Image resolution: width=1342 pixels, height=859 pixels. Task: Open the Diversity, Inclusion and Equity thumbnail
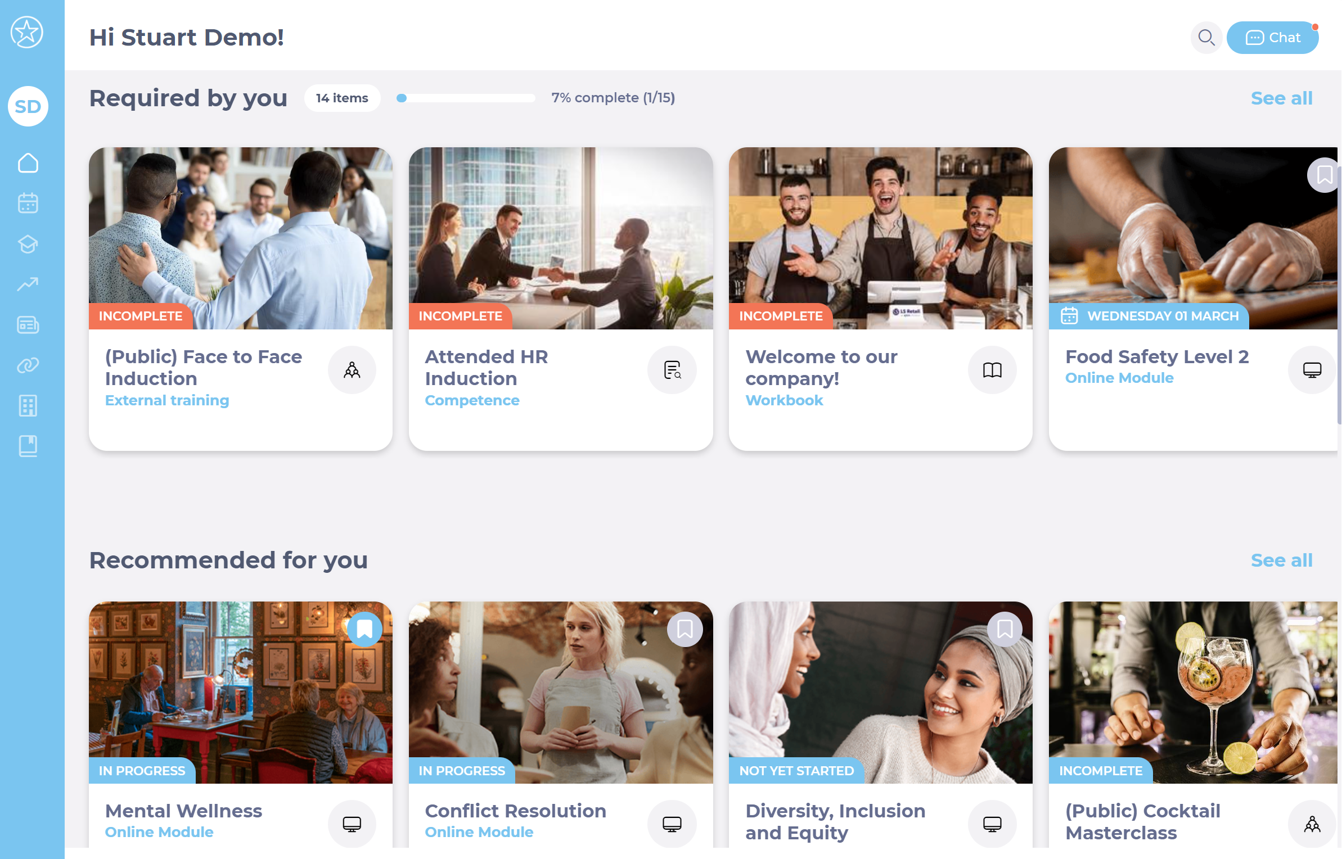point(881,693)
